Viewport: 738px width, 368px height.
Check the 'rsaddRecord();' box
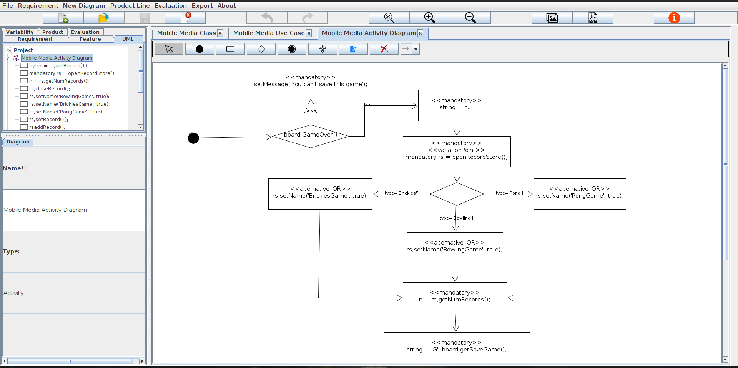tap(24, 127)
